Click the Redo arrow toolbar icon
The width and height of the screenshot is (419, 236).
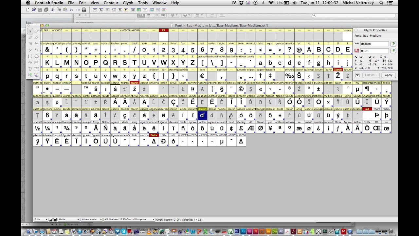coord(78,10)
